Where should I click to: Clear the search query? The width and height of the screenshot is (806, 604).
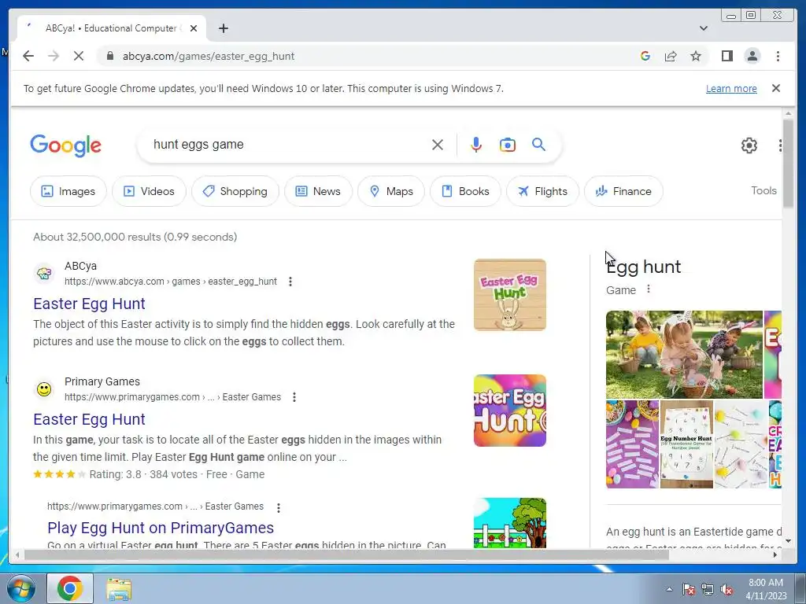click(x=438, y=145)
